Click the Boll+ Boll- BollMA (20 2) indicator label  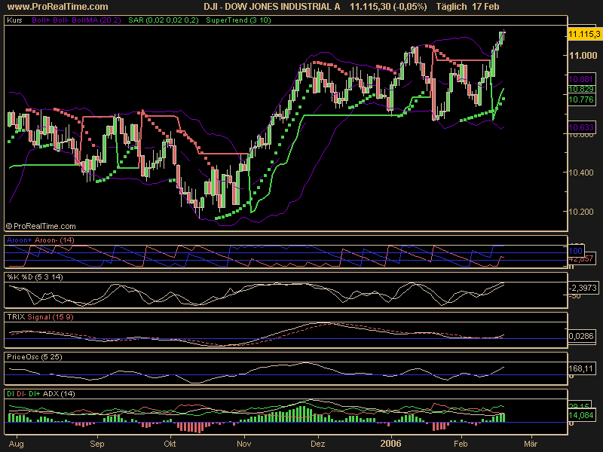pos(77,20)
